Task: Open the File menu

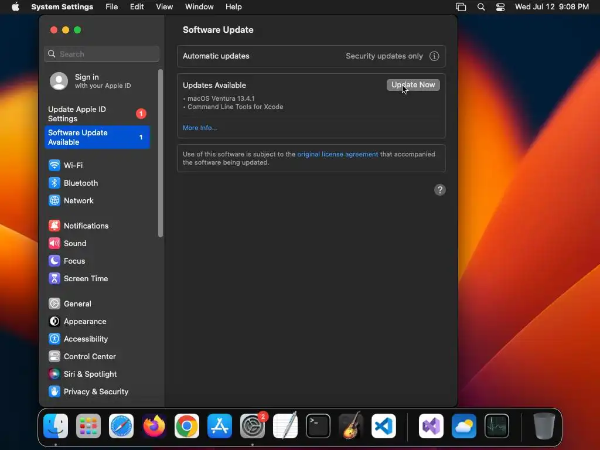Action: pos(112,7)
